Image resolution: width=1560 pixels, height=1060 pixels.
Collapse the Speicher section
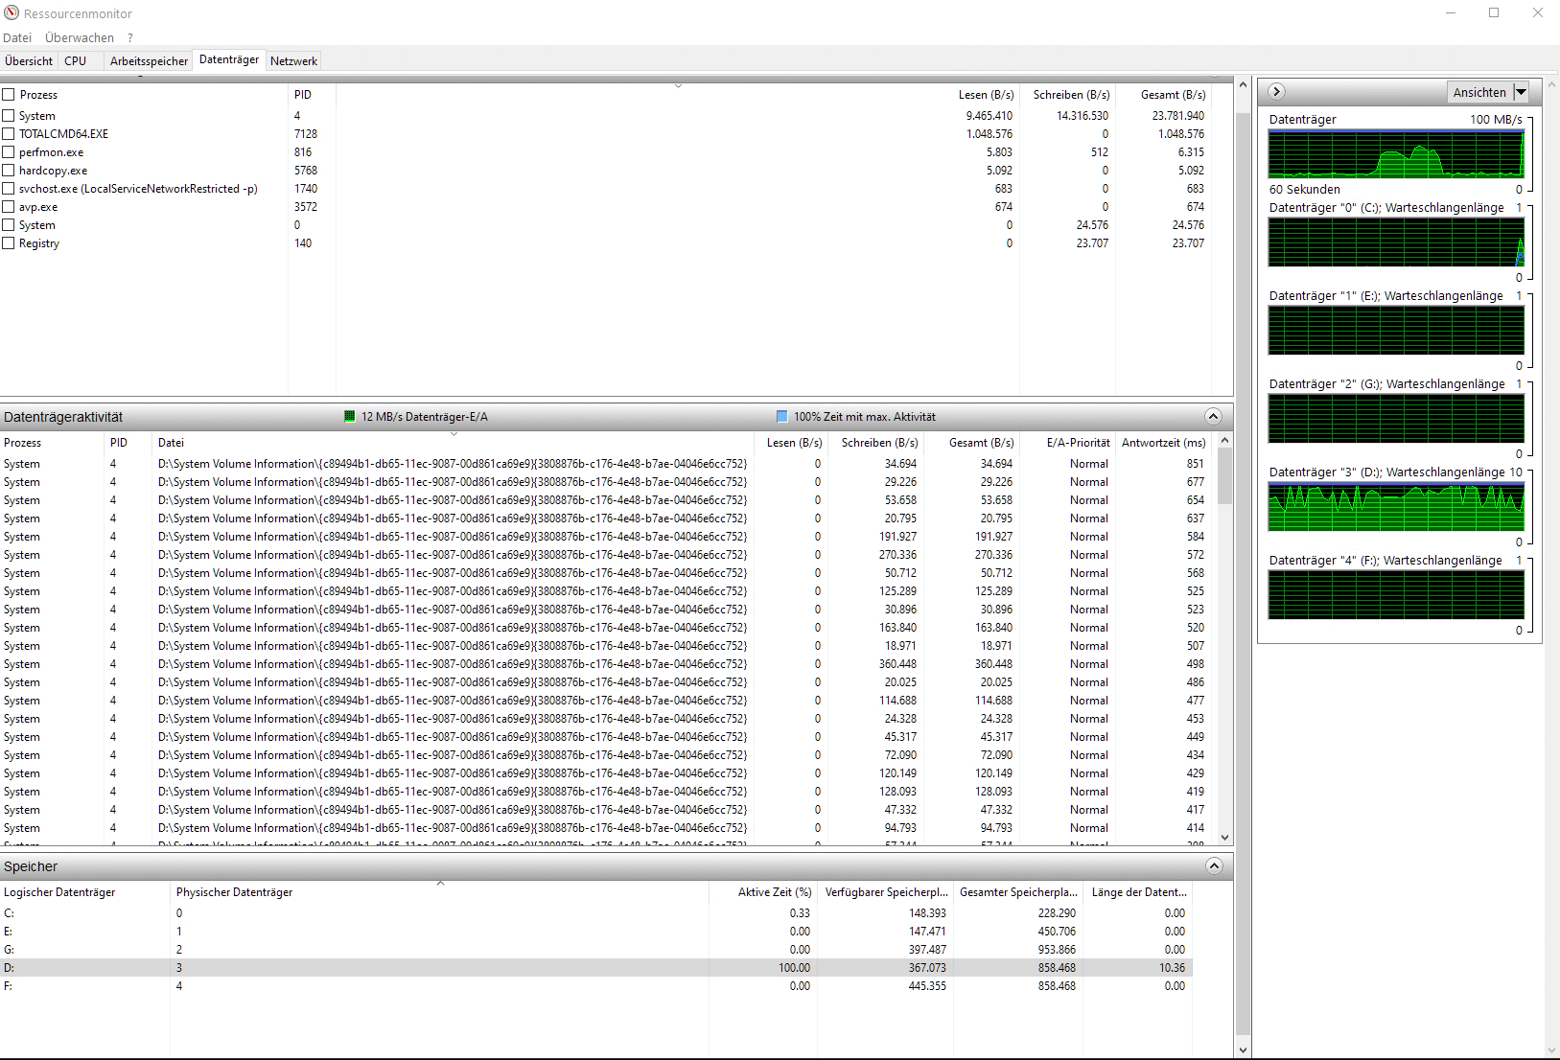click(x=1213, y=866)
